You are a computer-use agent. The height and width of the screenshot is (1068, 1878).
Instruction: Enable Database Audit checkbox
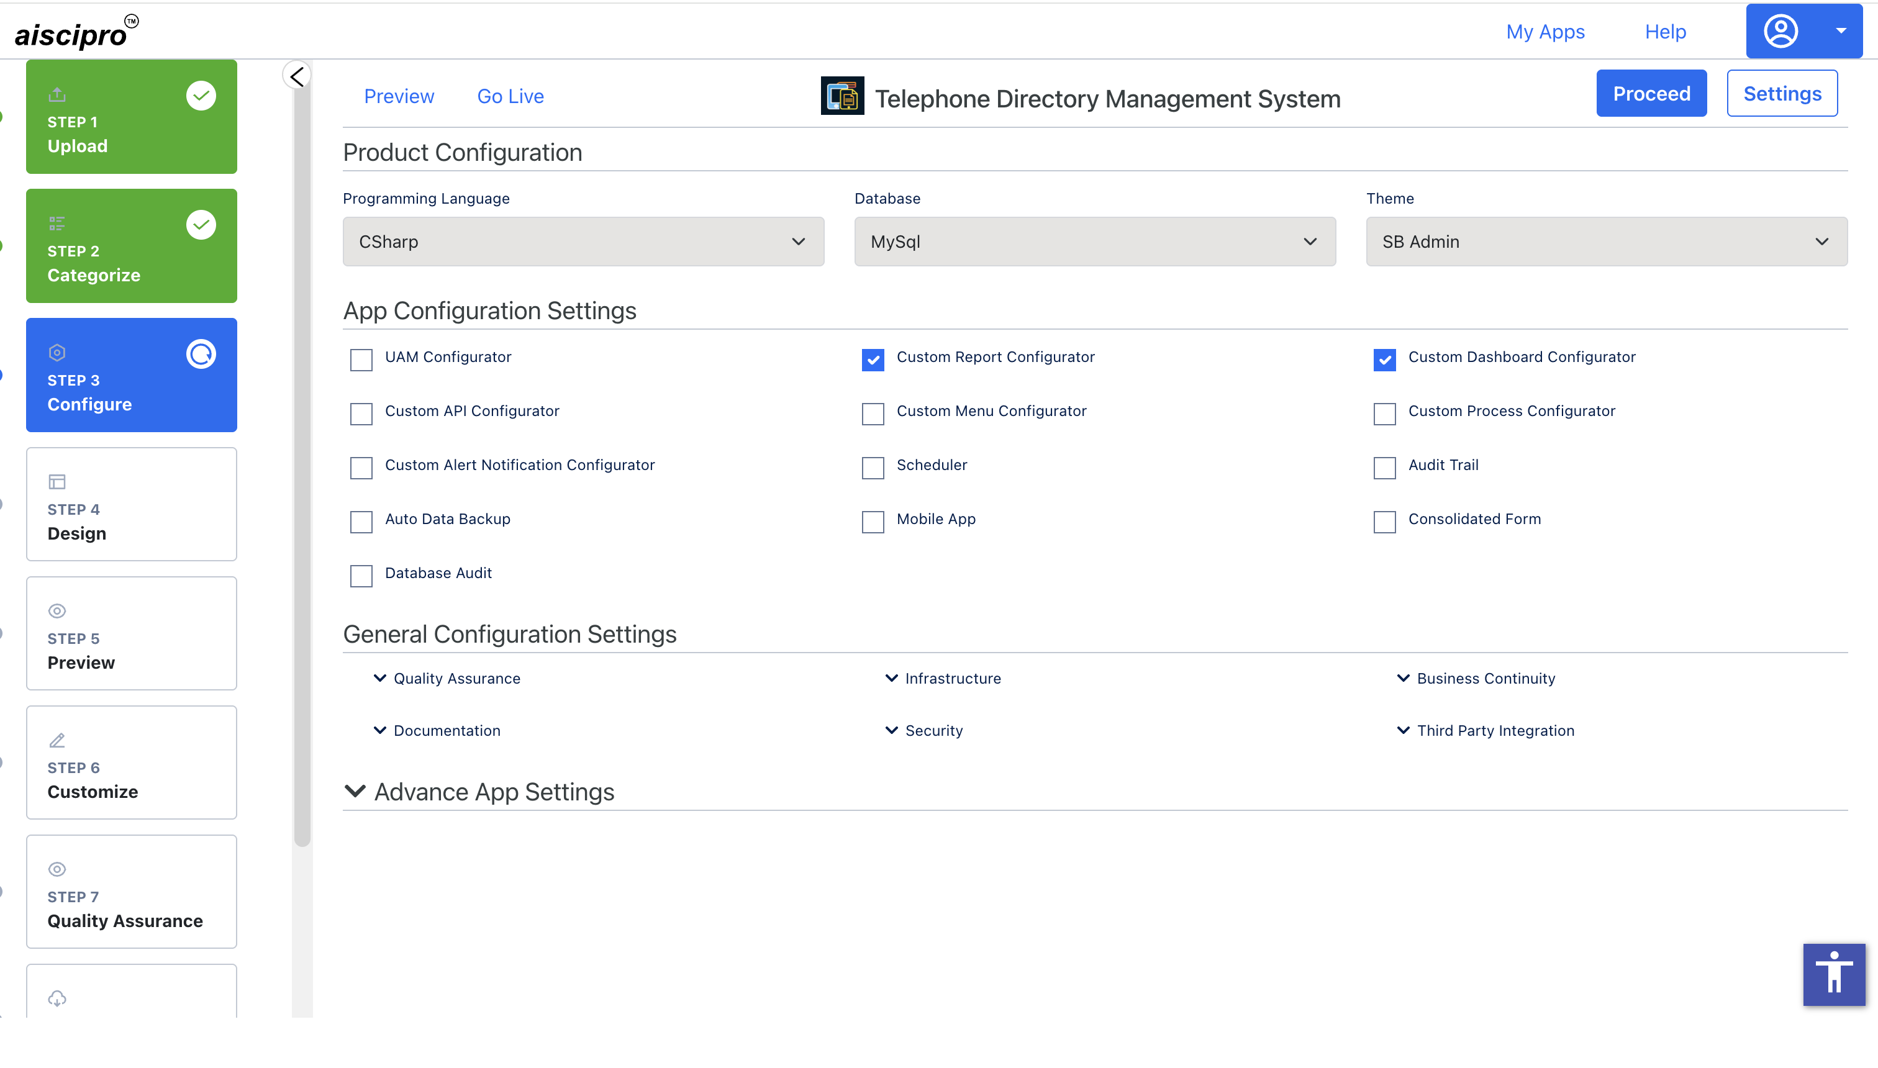tap(361, 576)
